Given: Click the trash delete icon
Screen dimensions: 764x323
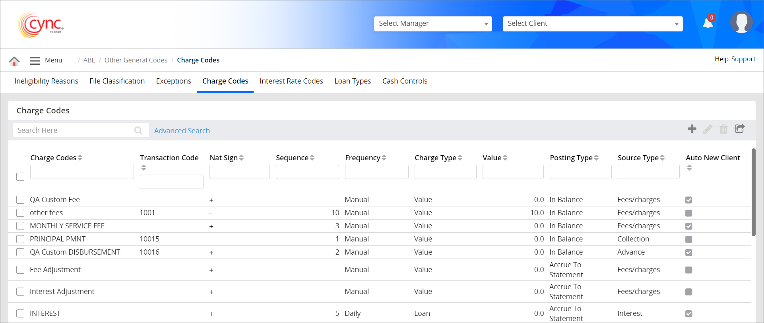Looking at the screenshot, I should tap(723, 129).
